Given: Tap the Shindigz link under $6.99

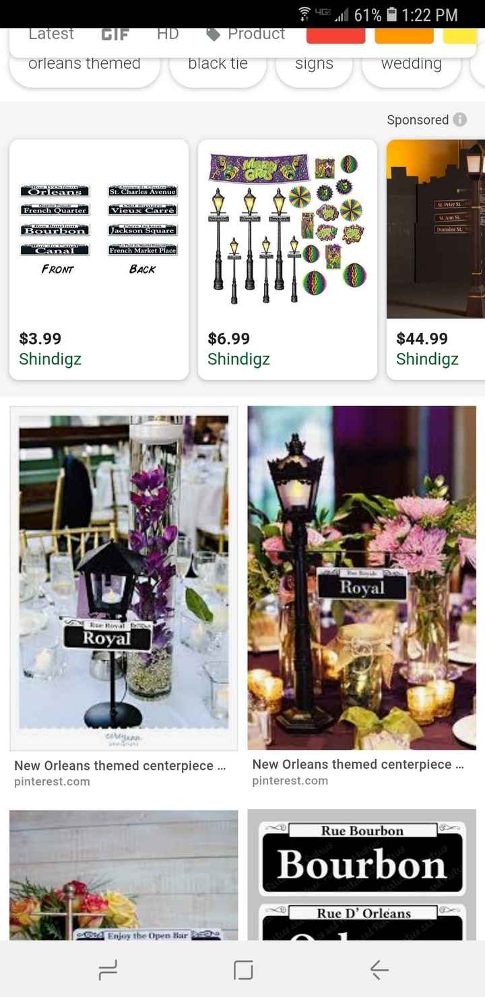Looking at the screenshot, I should pos(238,360).
